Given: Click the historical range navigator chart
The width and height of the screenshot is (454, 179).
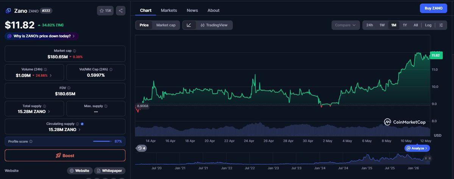Looking at the screenshot, I should click(x=282, y=159).
